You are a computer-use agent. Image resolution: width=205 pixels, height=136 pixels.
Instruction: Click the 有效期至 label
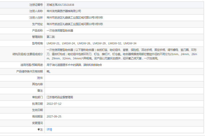click(37, 116)
